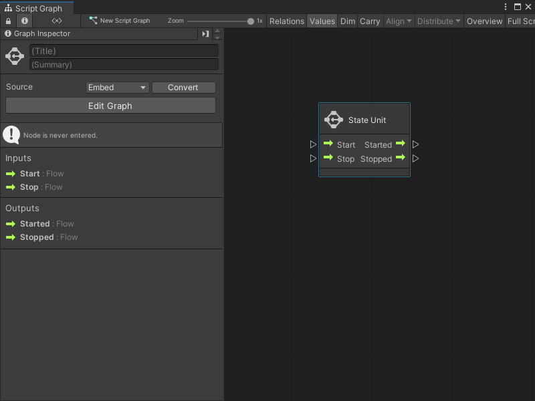The image size is (535, 401).
Task: Click the (Title) input field in Graph Inspector
Action: (124, 51)
